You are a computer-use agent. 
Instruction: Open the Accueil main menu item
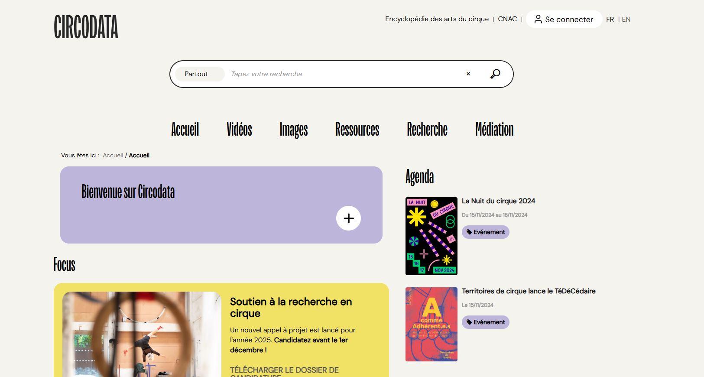tap(185, 129)
